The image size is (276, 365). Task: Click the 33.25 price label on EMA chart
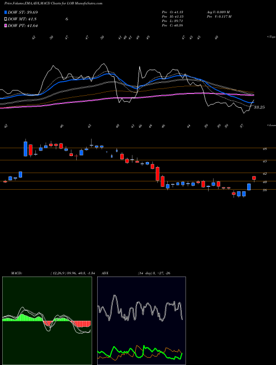(259, 107)
